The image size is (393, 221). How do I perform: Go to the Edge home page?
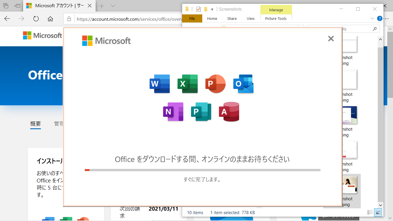[x=50, y=19]
